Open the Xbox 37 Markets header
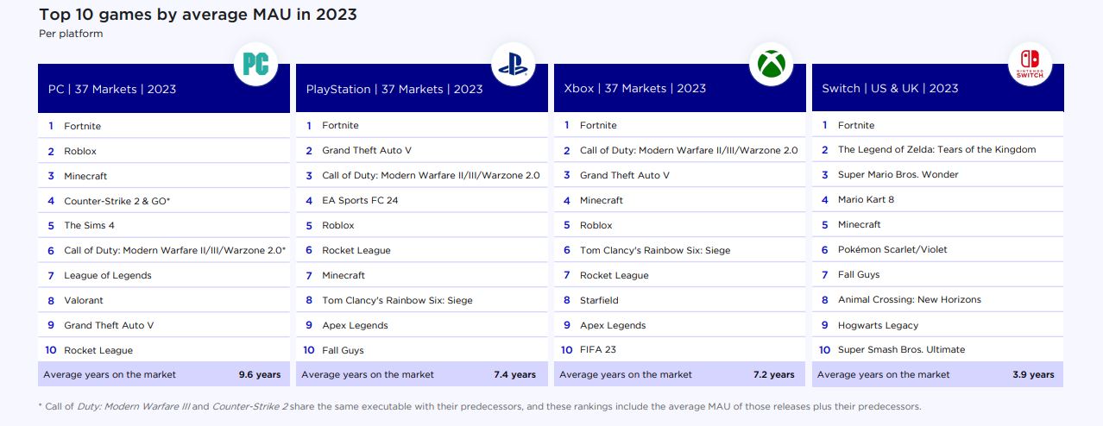This screenshot has width=1103, height=426. click(634, 89)
